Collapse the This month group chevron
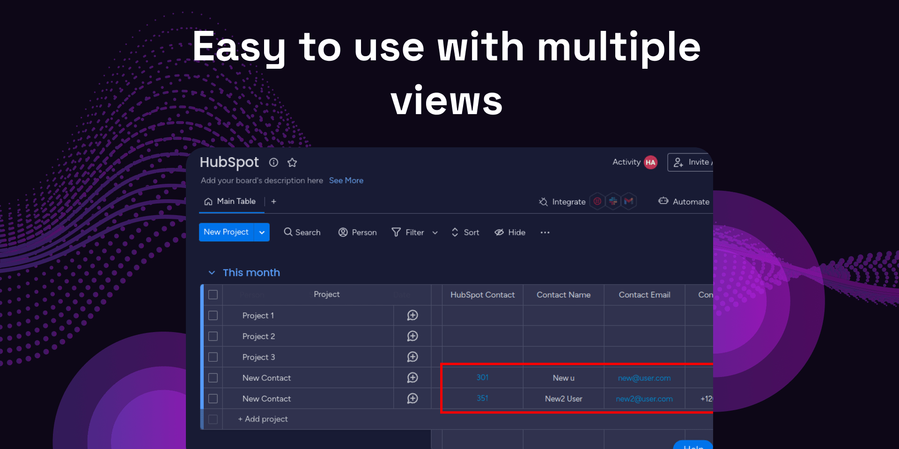The width and height of the screenshot is (899, 449). pyautogui.click(x=212, y=273)
